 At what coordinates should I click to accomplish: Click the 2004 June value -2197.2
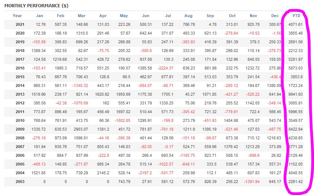point(143,173)
